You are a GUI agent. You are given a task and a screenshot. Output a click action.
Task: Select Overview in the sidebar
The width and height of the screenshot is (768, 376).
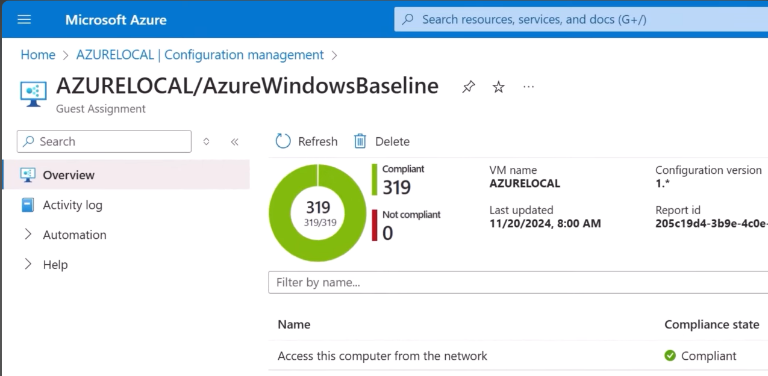(x=69, y=175)
